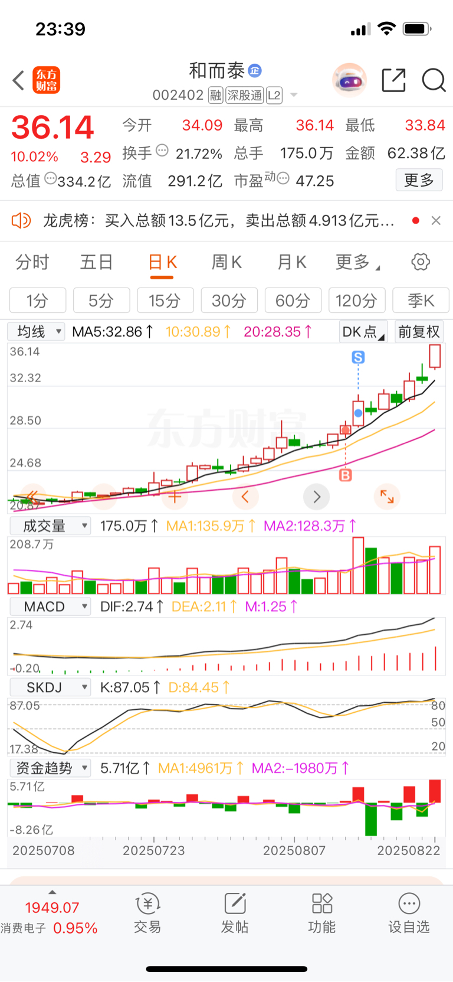
Task: Read the 龙虎榜 buy/sell news ticker
Action: 219,221
